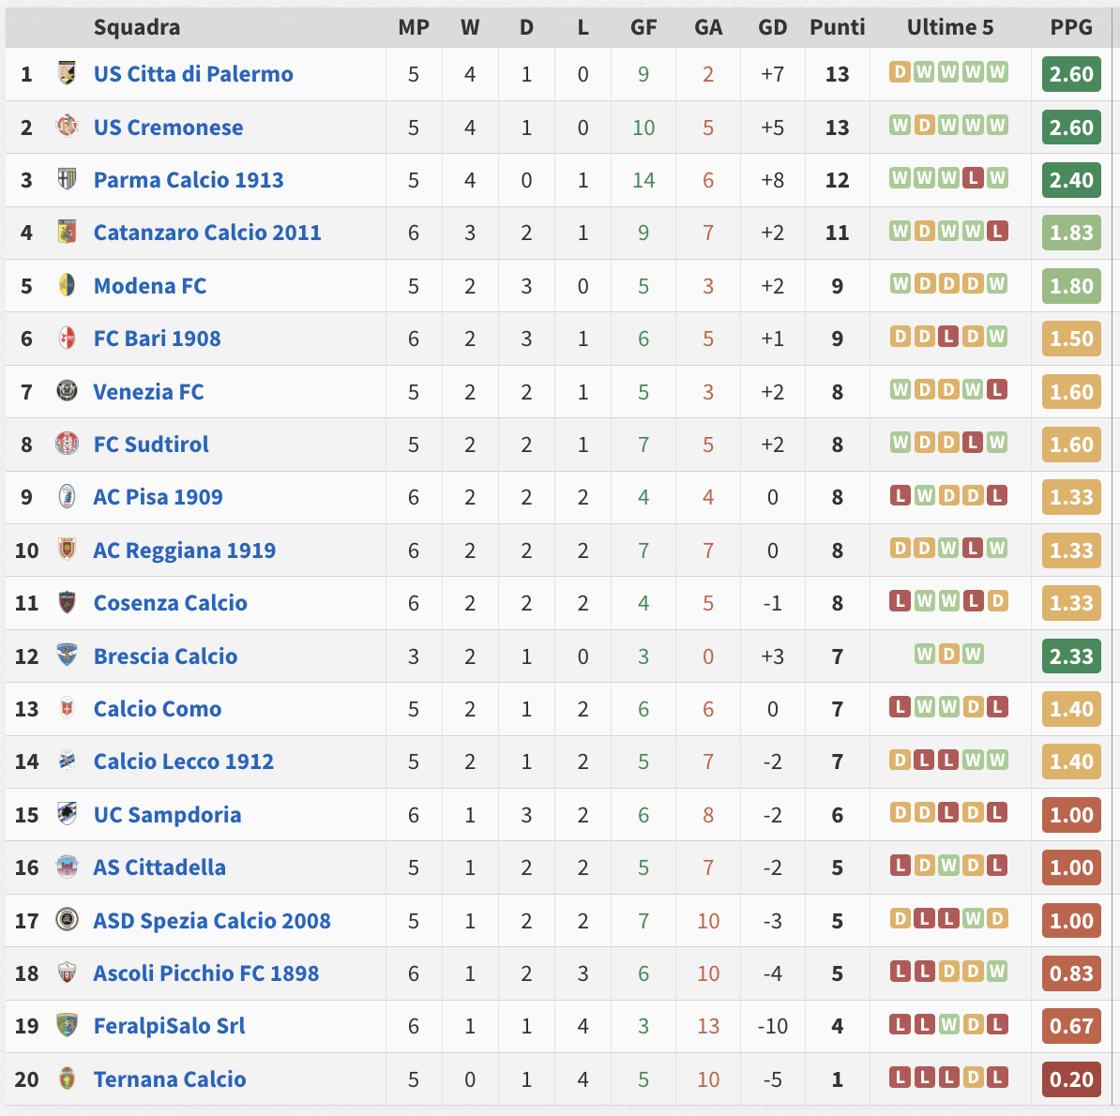1120x1116 pixels.
Task: Click the Modena FC crest icon
Action: tap(67, 285)
